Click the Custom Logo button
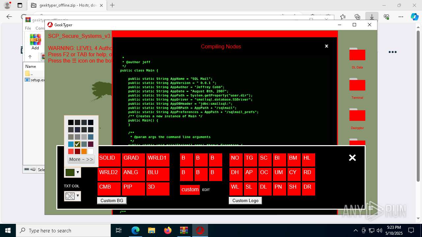 [245, 200]
